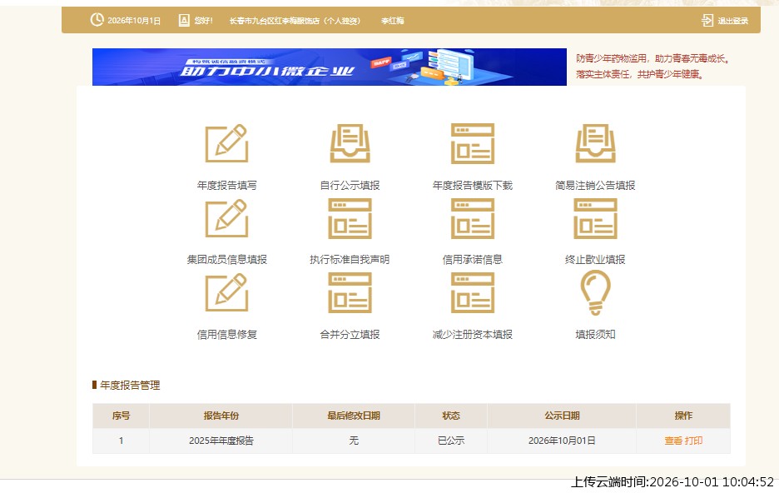The image size is (779, 493).
Task: View the 2025年年度报告 via 查看
Action: pos(673,441)
